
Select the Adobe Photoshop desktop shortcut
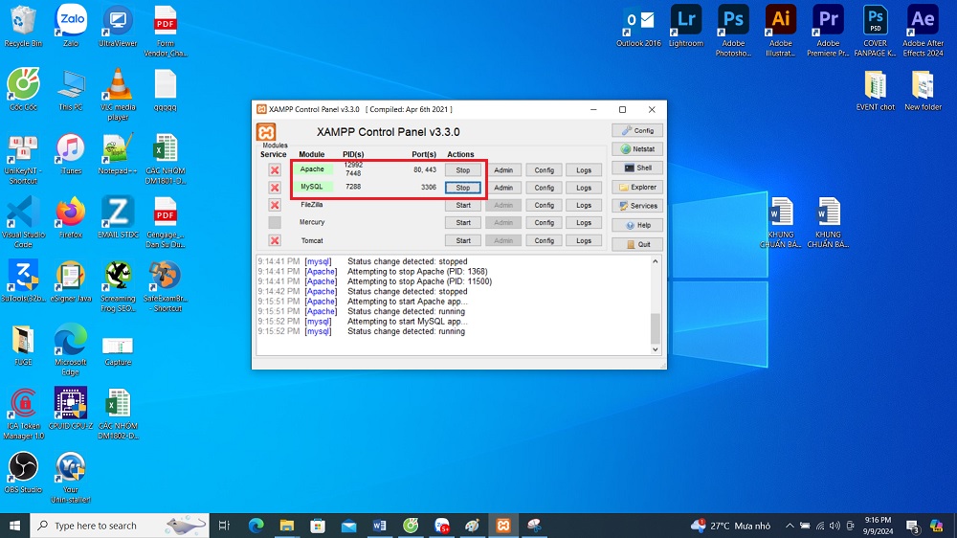[x=734, y=32]
